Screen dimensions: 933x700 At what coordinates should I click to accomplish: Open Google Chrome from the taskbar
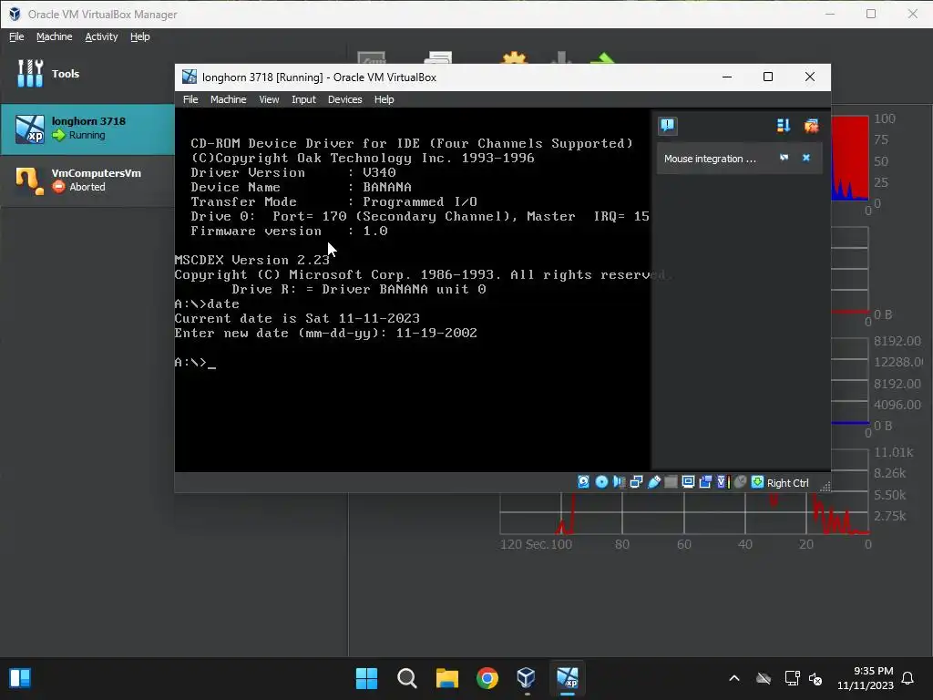tap(487, 678)
